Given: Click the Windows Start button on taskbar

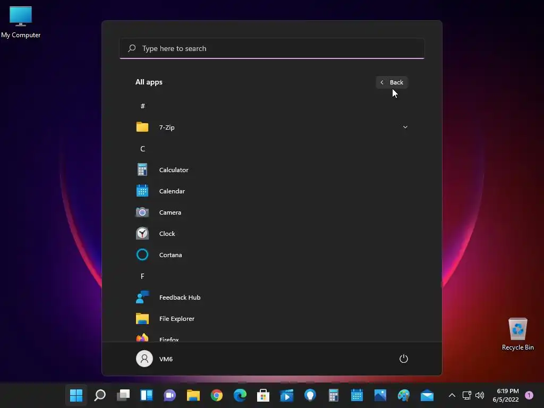Looking at the screenshot, I should pos(76,395).
